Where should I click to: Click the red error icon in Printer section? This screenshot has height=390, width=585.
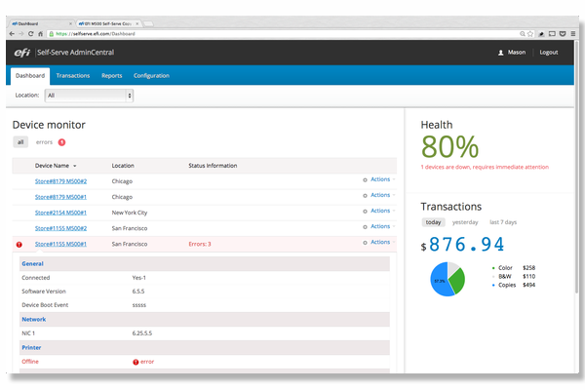[x=136, y=362]
